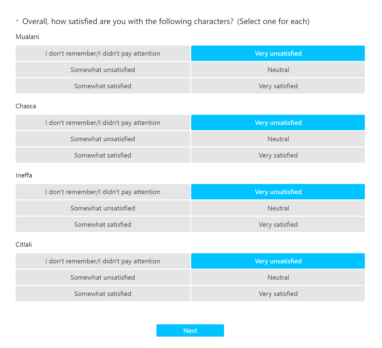Viewport: 382px width, 348px height.
Task: Select Neutral for Chasca
Action: click(278, 139)
